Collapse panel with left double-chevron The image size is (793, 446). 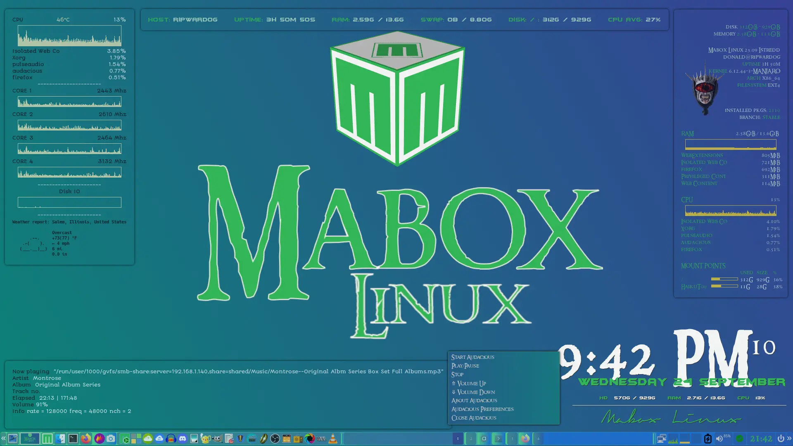[3, 439]
